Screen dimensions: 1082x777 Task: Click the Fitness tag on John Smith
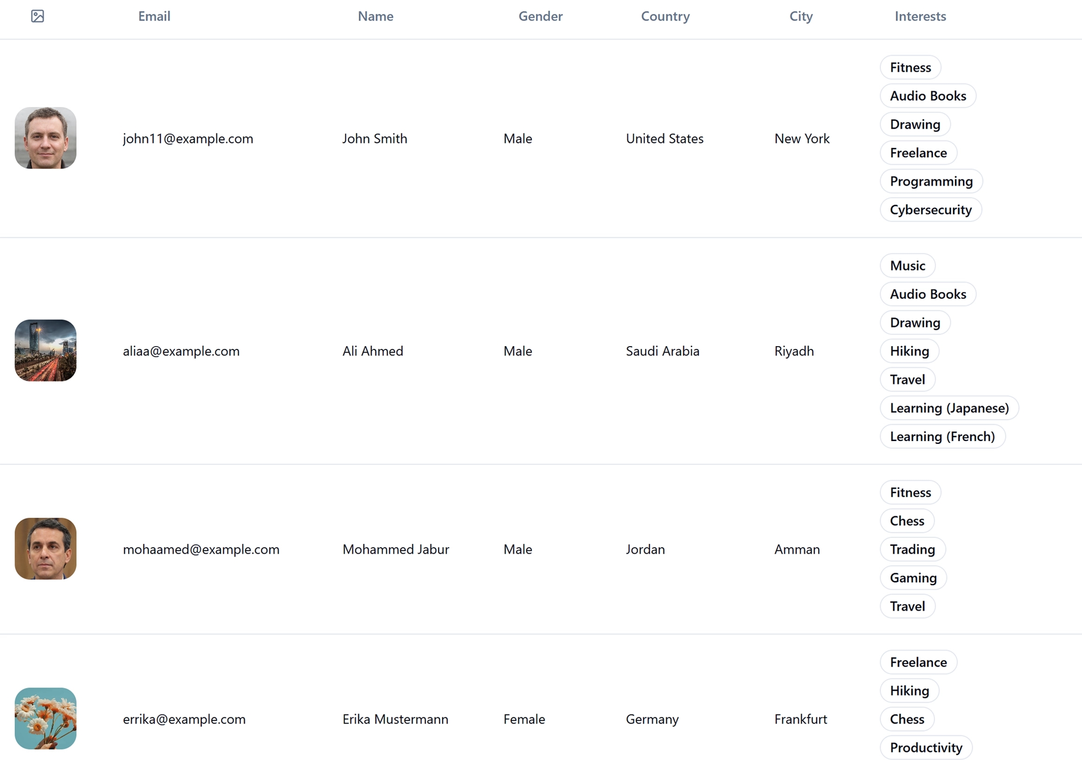pyautogui.click(x=910, y=67)
